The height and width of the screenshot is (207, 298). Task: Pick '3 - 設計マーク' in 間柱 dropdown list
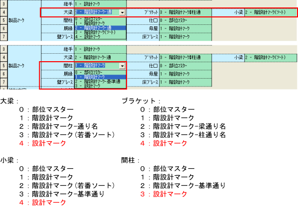click(x=100, y=86)
